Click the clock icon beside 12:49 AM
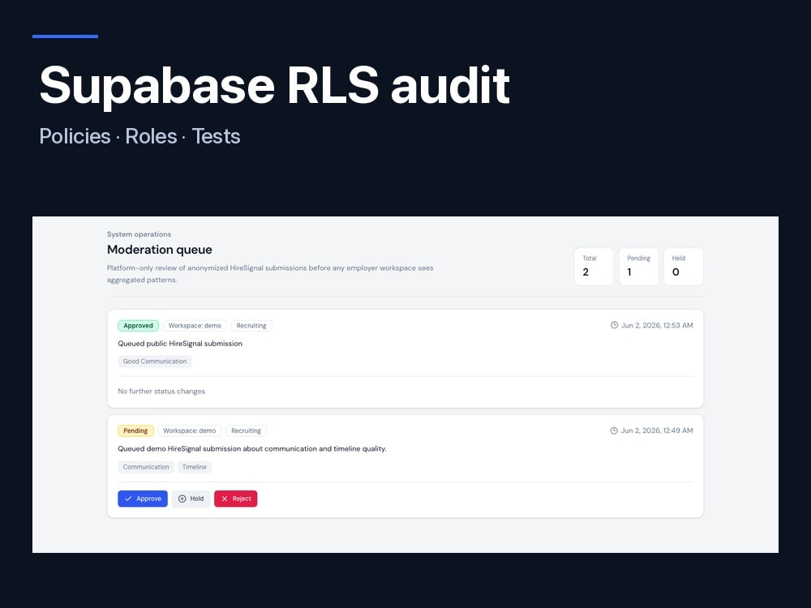 (614, 430)
